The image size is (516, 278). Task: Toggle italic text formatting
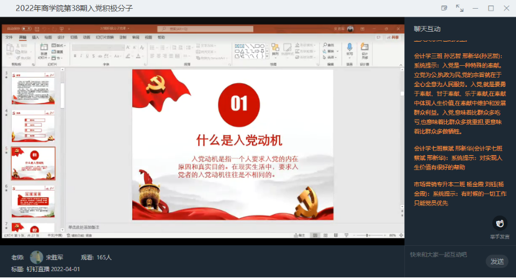(80, 57)
